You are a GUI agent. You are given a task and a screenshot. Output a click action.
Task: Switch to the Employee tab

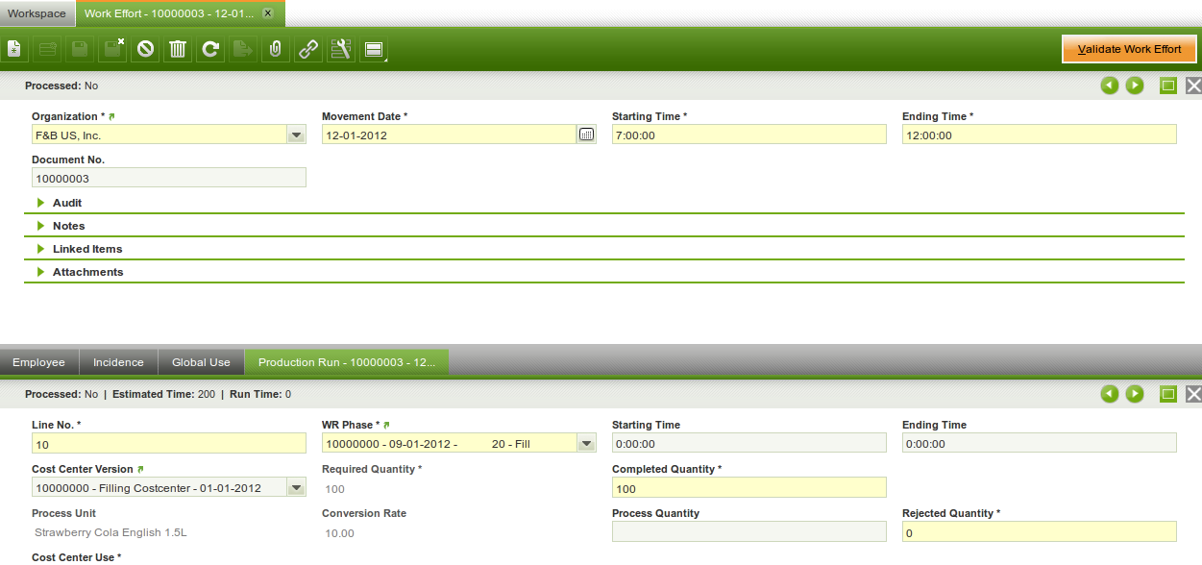(38, 362)
